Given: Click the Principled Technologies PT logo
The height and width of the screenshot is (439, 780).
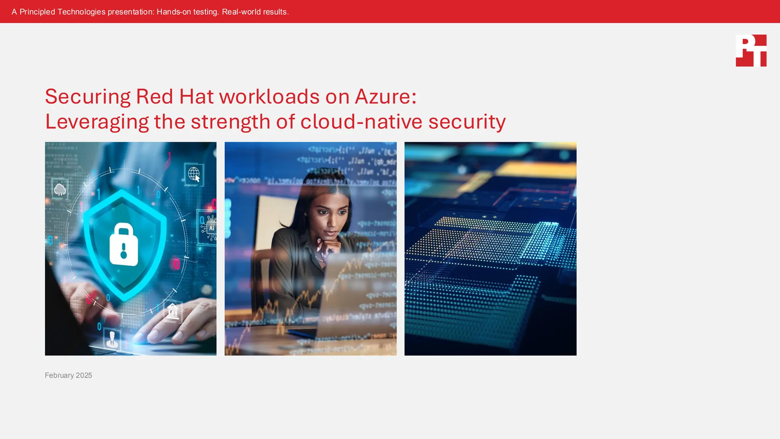Looking at the screenshot, I should point(751,51).
